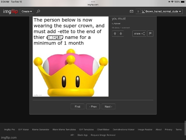The image size is (186, 140).
Task: Flag this image with the flag icon
Action: [x=150, y=34]
